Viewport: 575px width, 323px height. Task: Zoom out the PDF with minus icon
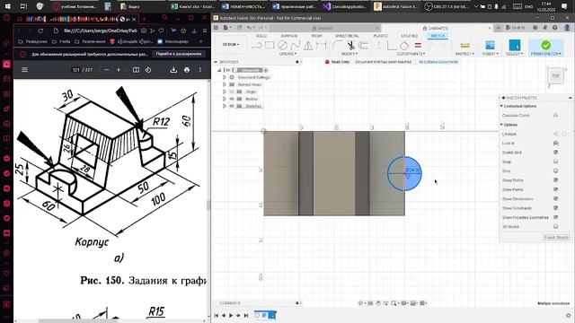coord(107,70)
